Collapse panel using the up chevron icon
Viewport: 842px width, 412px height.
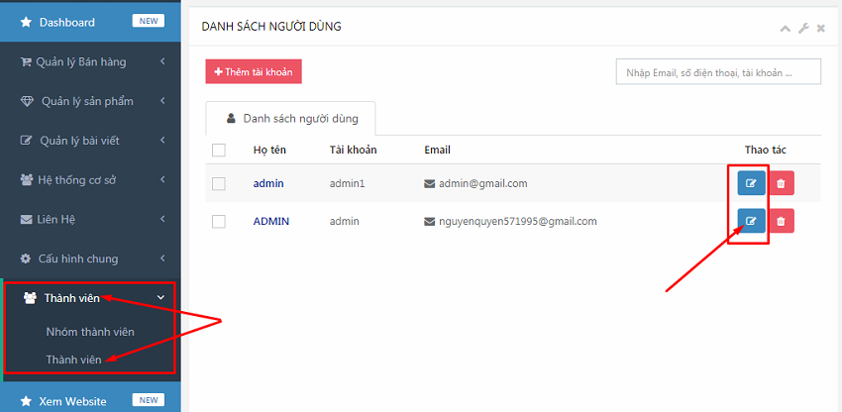786,28
